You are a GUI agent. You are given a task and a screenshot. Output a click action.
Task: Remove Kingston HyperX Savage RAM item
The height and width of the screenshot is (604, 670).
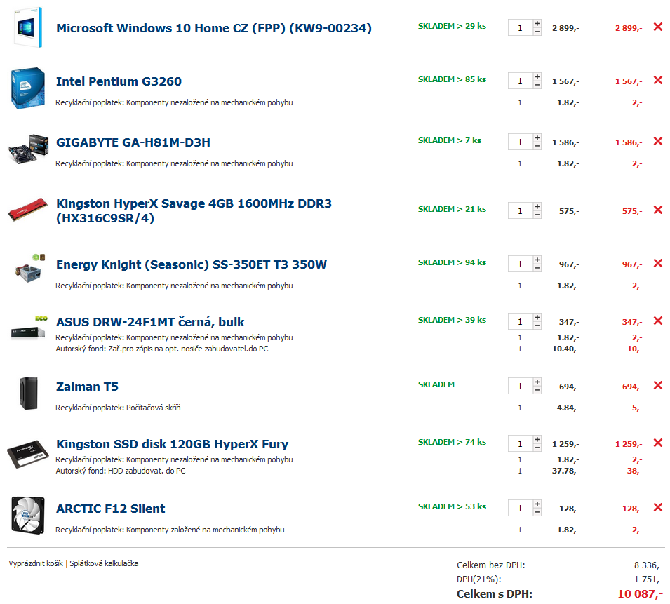tap(657, 210)
